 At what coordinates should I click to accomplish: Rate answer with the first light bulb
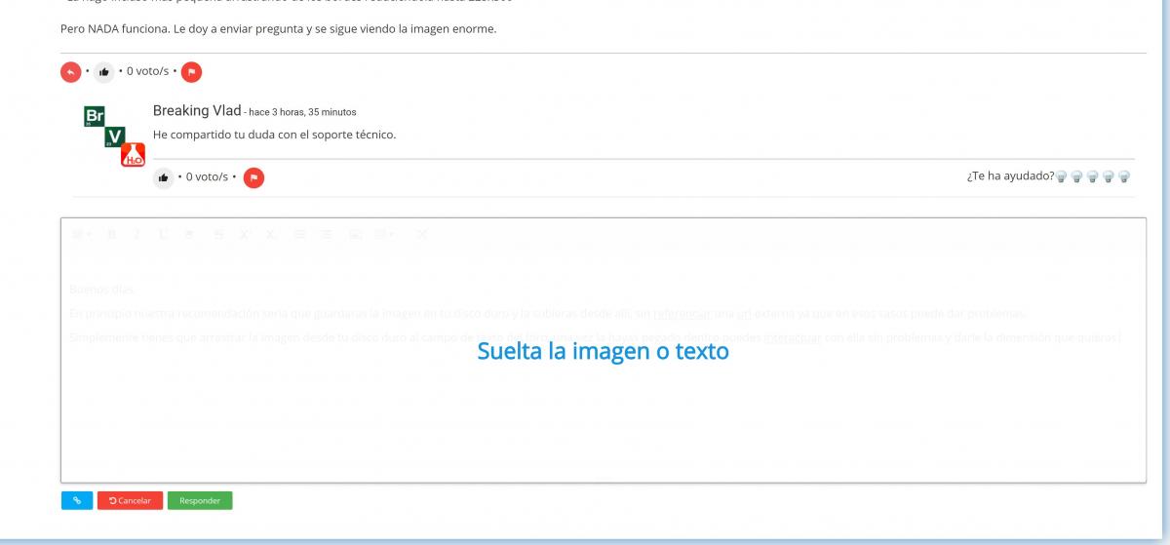(1062, 177)
